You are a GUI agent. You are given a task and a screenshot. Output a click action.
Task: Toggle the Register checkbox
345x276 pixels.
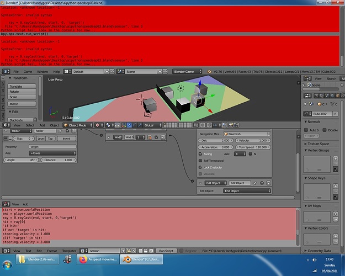[182, 251]
